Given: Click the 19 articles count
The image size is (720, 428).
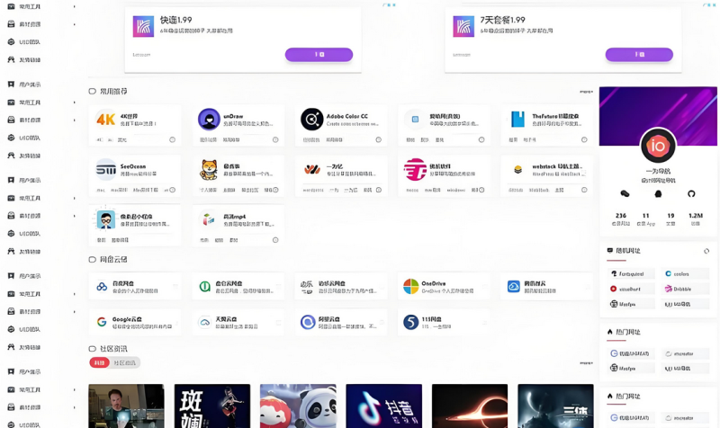Looking at the screenshot, I should pos(670,218).
